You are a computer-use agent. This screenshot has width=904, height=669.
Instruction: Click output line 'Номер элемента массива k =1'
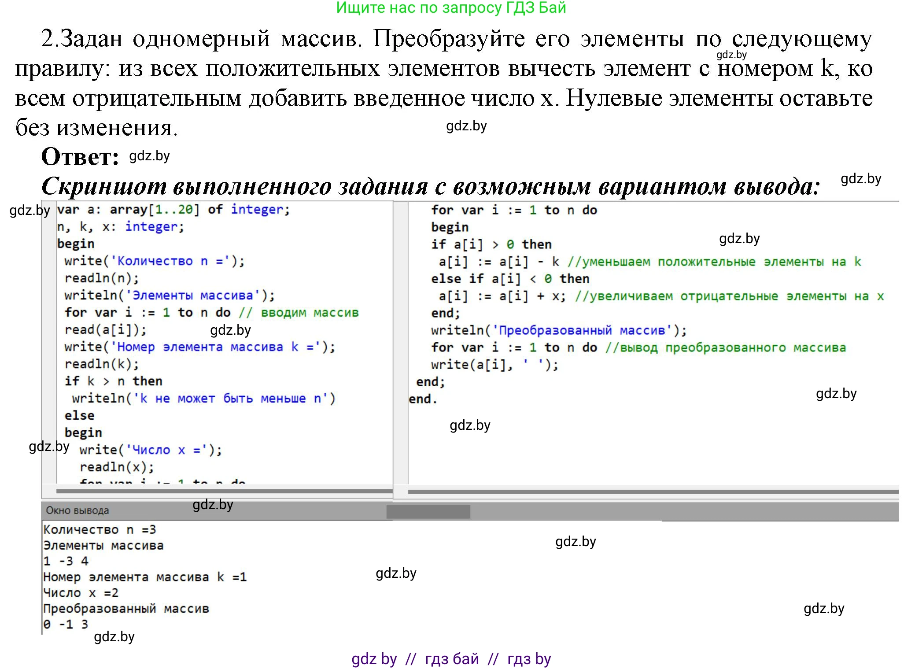(x=144, y=577)
